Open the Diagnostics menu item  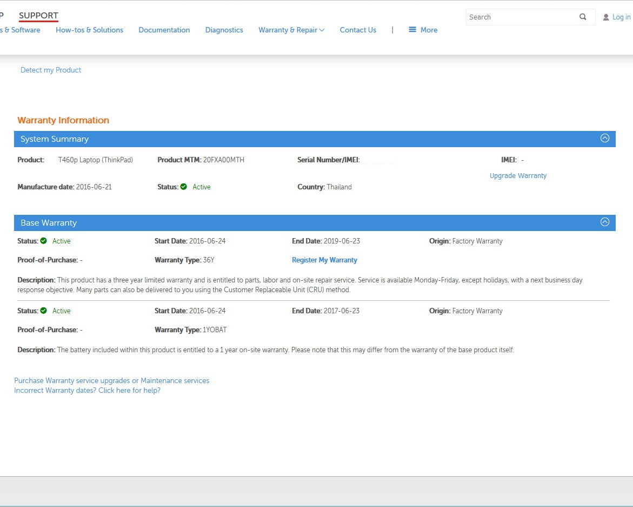tap(224, 30)
